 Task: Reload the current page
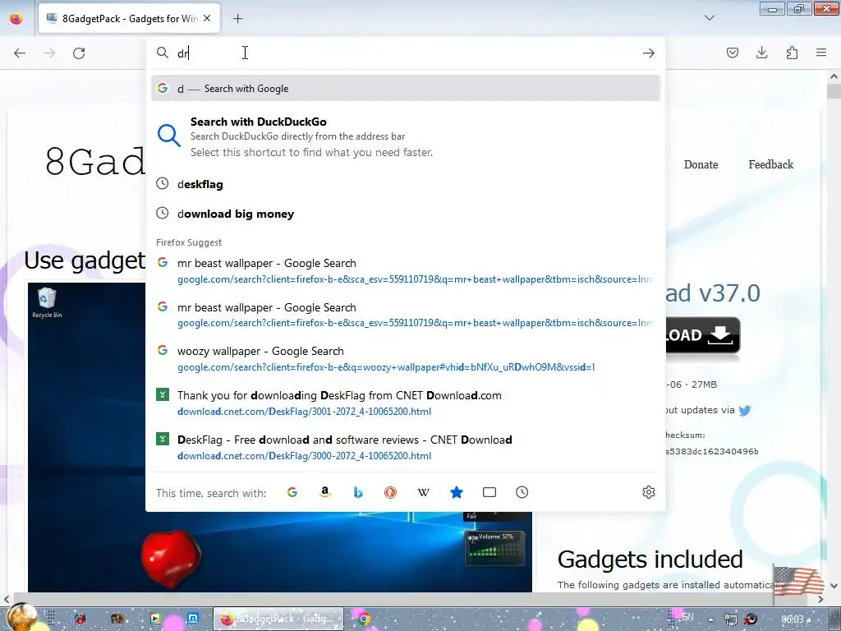tap(79, 53)
